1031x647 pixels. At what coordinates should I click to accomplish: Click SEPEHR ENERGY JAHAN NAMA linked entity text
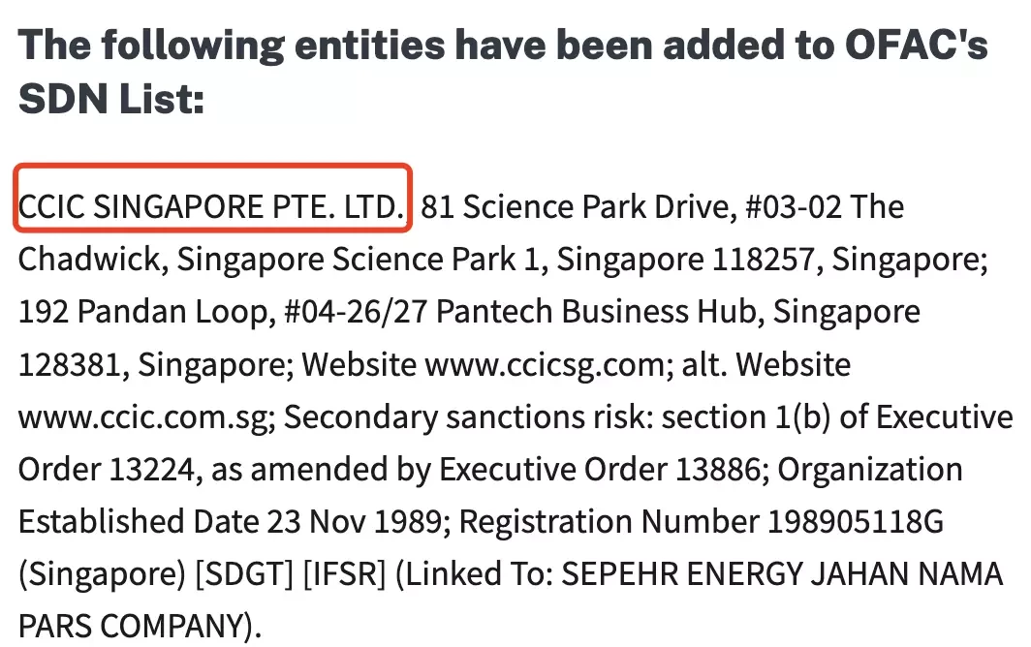783,573
